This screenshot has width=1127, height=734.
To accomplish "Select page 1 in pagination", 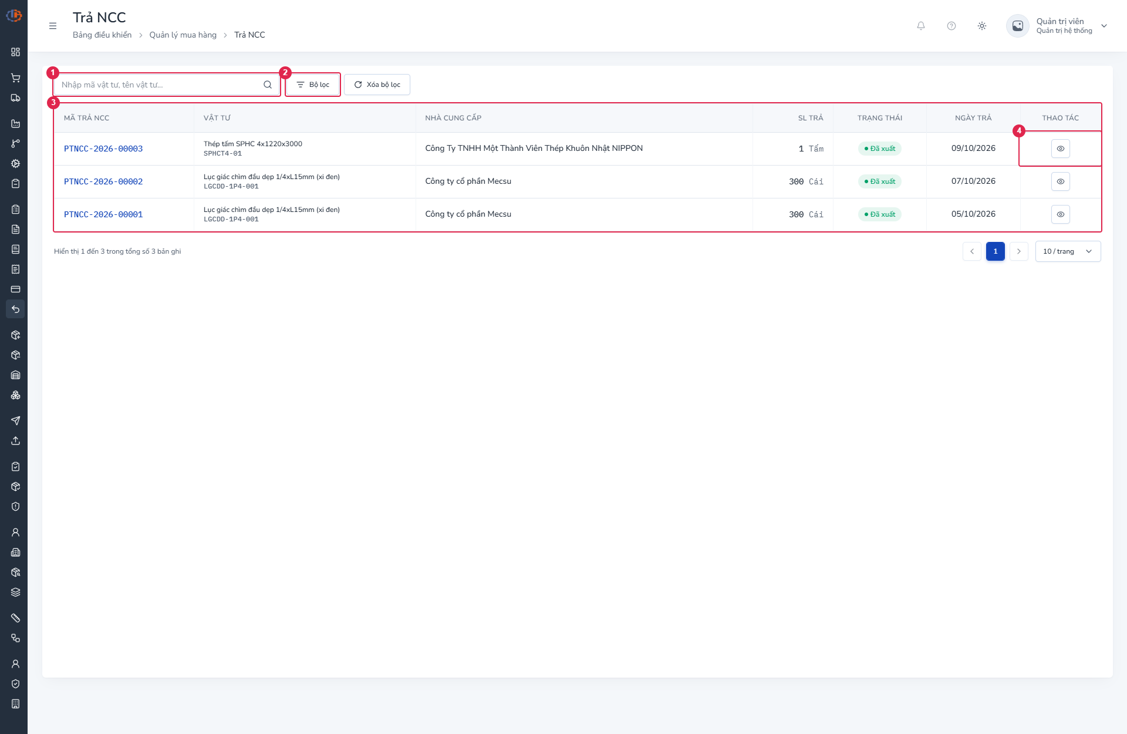I will coord(996,251).
